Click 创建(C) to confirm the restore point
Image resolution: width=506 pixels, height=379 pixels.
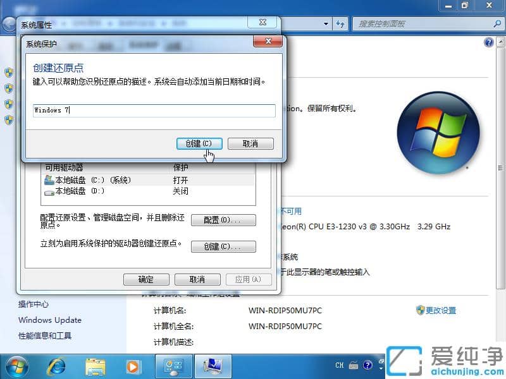(199, 143)
